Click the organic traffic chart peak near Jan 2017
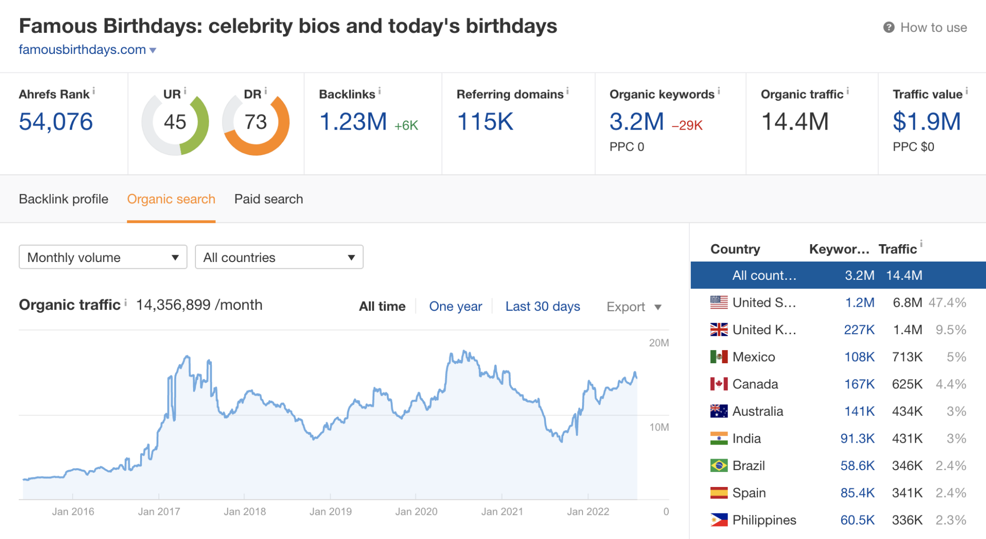 (187, 357)
